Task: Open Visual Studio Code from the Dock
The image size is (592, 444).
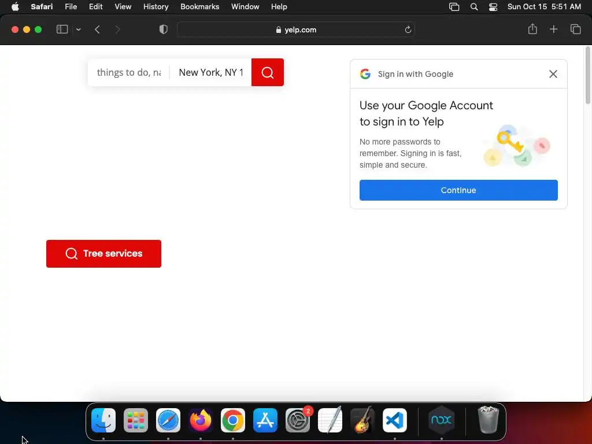Action: coord(395,420)
